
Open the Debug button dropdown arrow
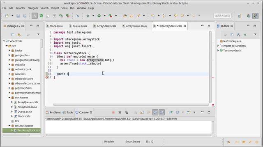coord(93,16)
